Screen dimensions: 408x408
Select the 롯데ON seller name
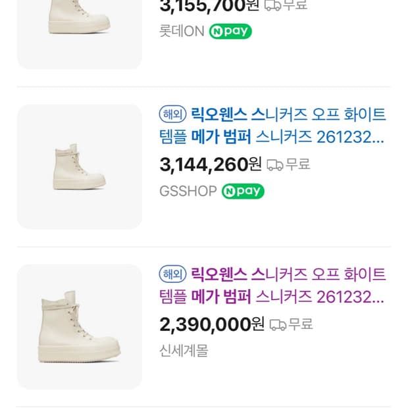pyautogui.click(x=182, y=31)
